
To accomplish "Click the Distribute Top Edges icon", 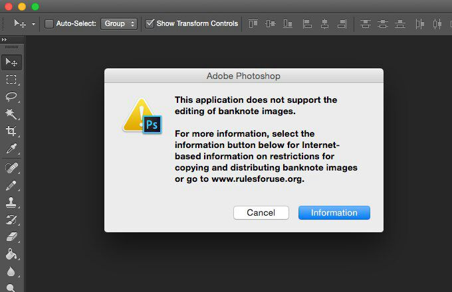I will 366,24.
